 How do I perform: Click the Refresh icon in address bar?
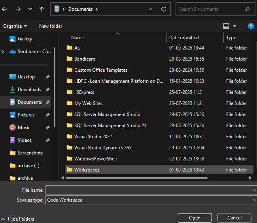point(163,9)
